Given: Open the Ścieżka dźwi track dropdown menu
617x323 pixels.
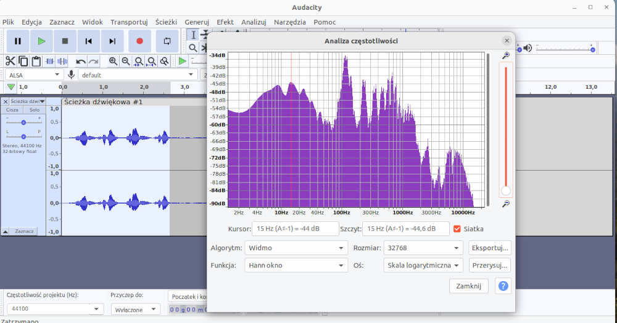Looking at the screenshot, I should [28, 101].
